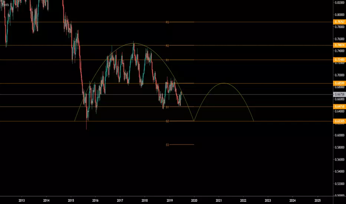Click the short S3 pivot line segment
Screen dimensions: 346x204
tap(182, 145)
